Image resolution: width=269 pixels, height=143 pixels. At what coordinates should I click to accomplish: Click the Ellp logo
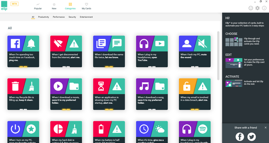coord(4,6)
